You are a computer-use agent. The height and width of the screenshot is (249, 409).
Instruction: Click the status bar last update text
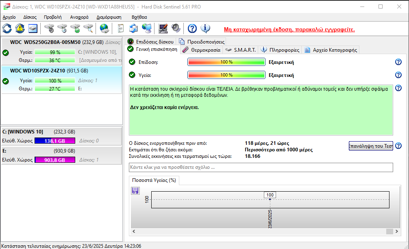click(71, 246)
